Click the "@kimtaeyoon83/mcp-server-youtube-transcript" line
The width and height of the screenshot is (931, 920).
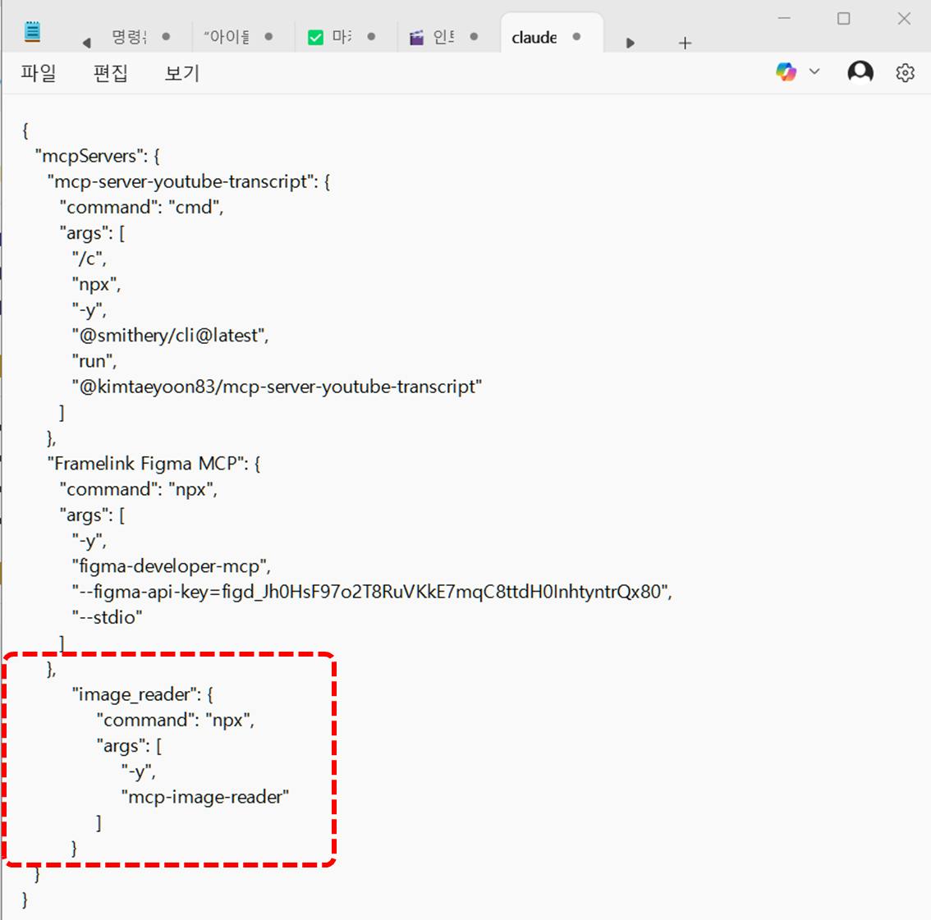[x=277, y=387]
